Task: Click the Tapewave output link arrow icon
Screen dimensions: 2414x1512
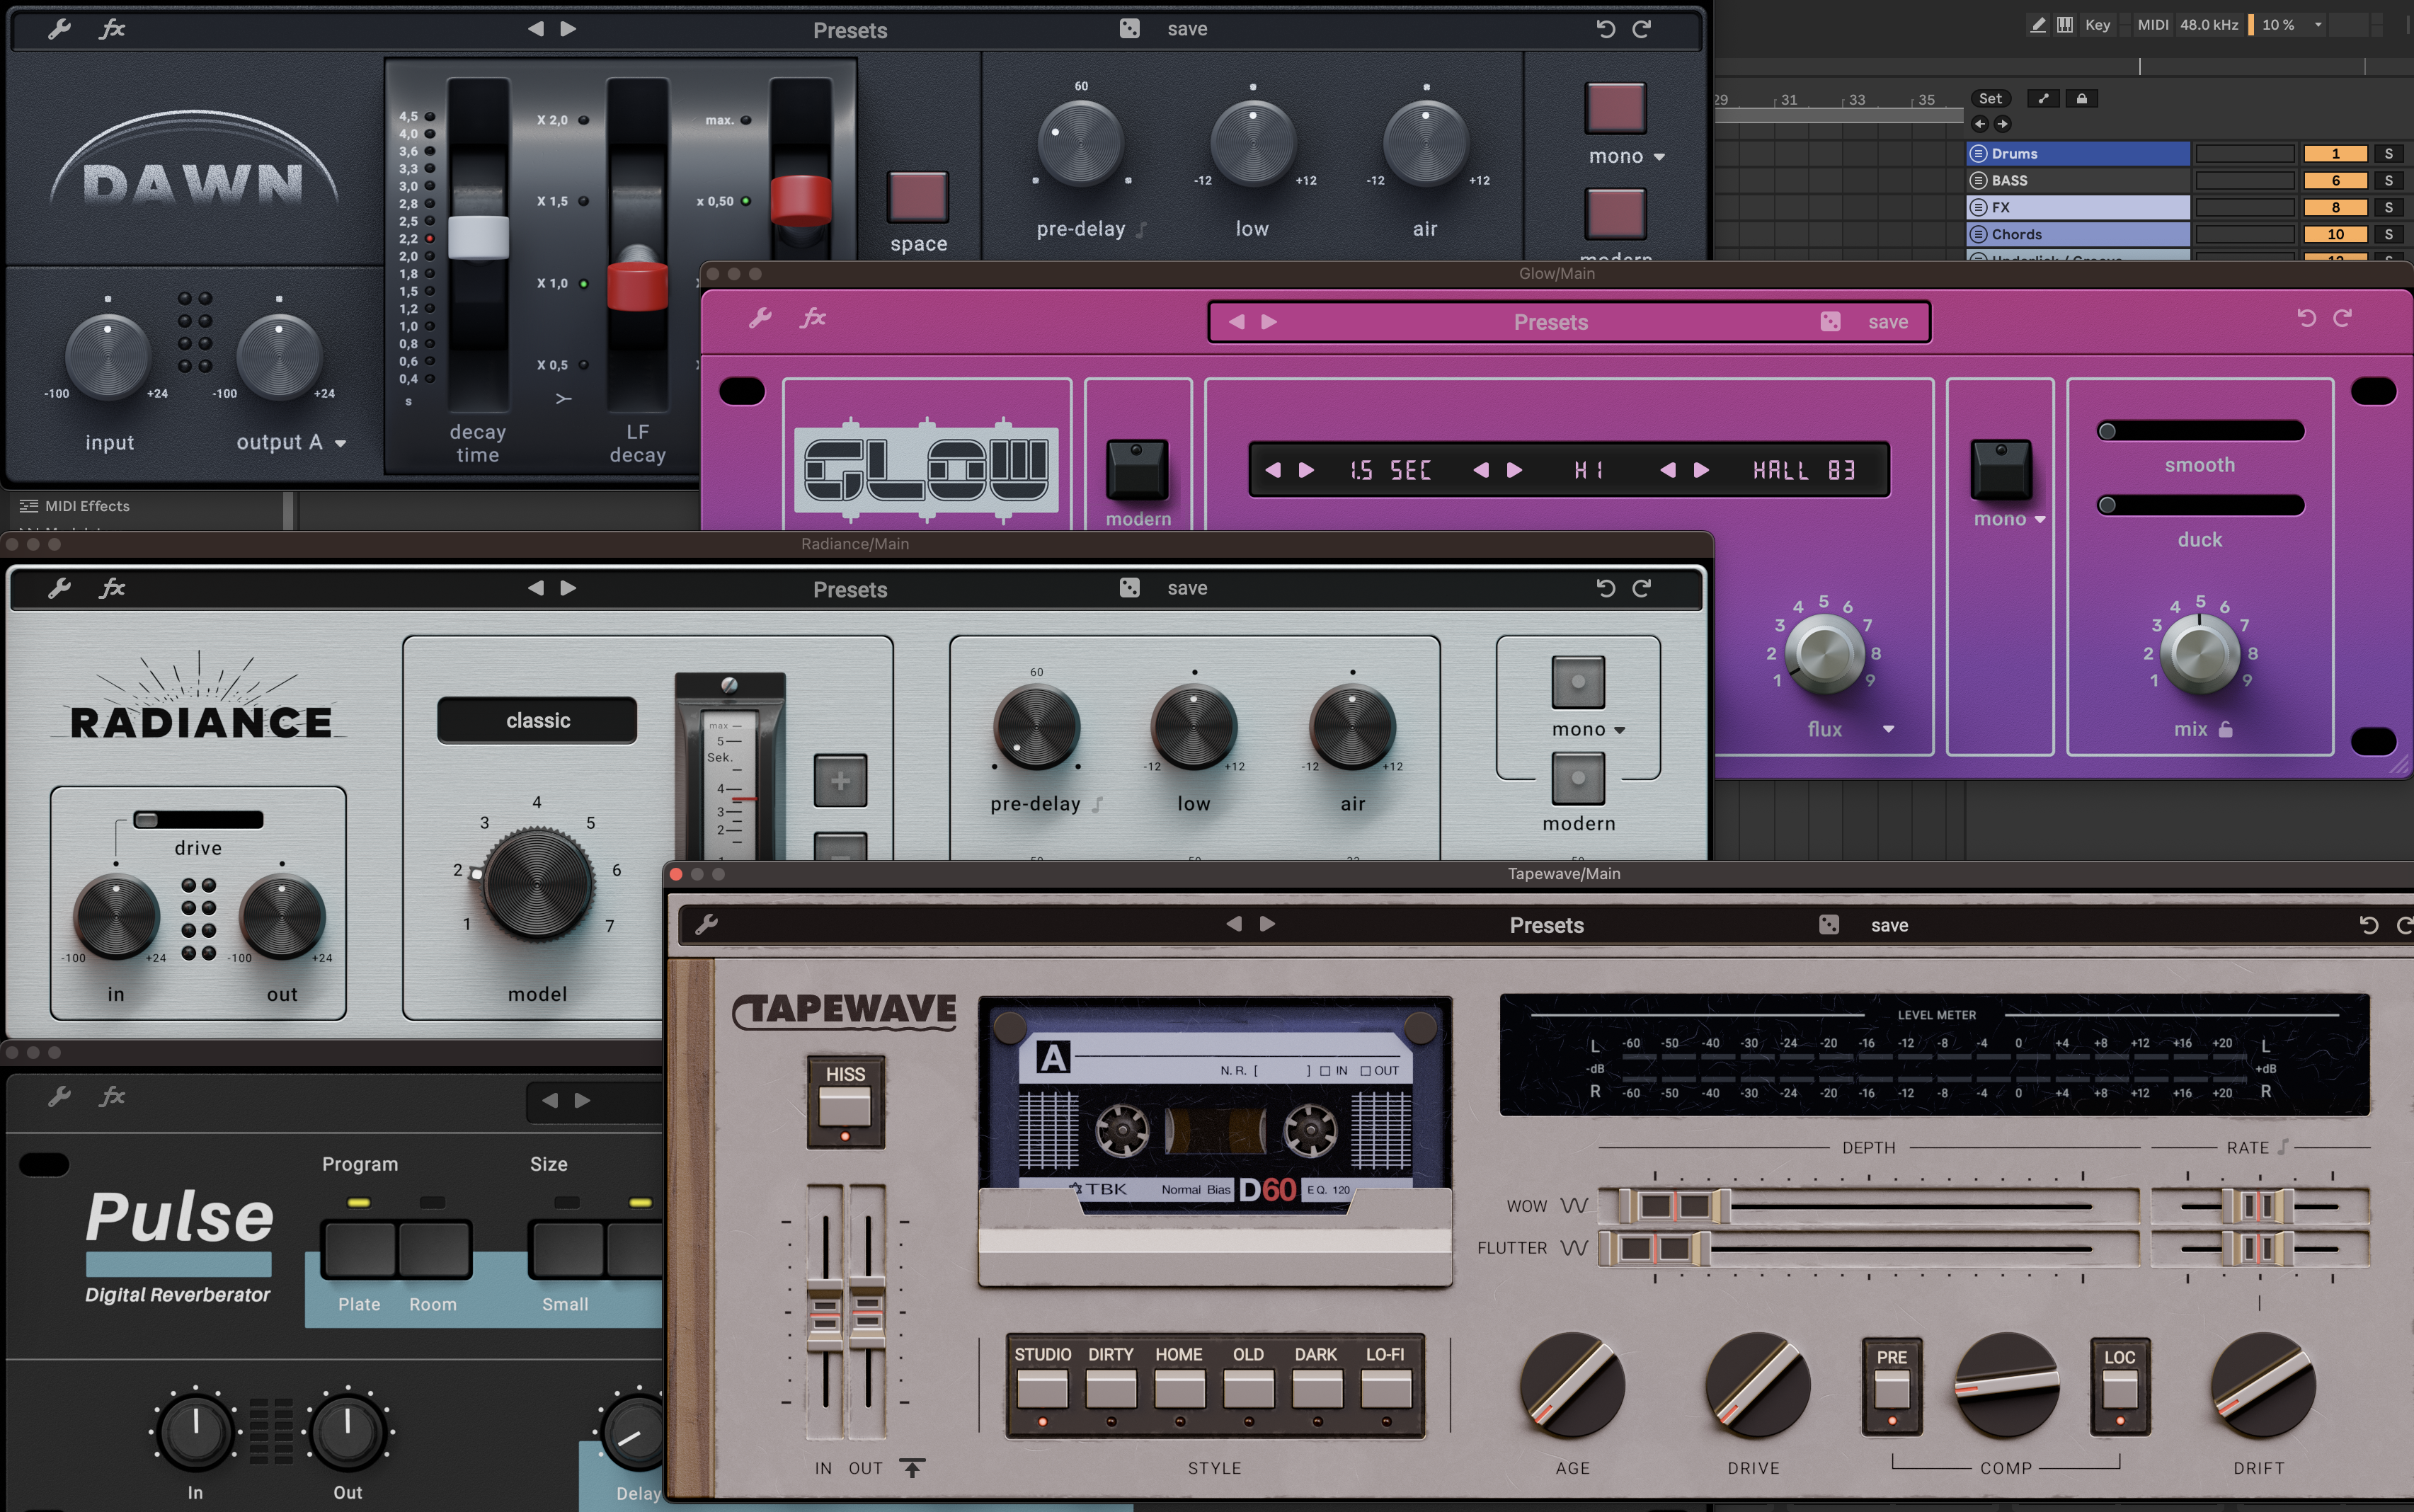Action: 912,1467
